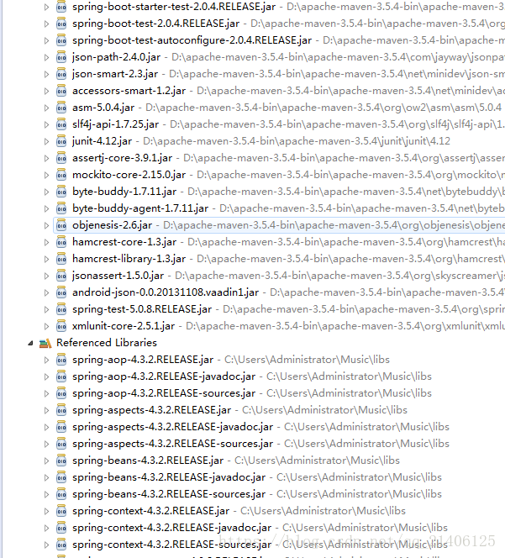Screen dimensions: 505x558
Task: Select spring-beans-4.3.2.RELEASE-javadoc.jar entry
Action: pos(169,477)
